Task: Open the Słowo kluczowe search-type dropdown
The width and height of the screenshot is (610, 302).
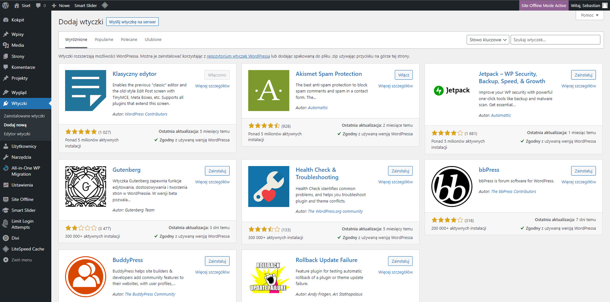Action: [x=488, y=40]
